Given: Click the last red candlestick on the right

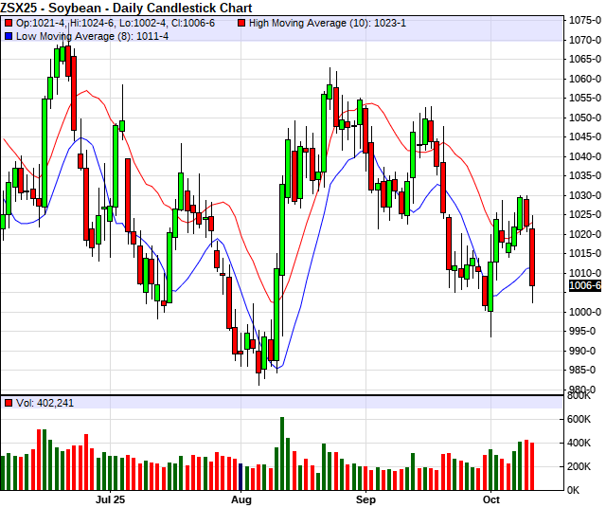Looking at the screenshot, I should click(532, 257).
